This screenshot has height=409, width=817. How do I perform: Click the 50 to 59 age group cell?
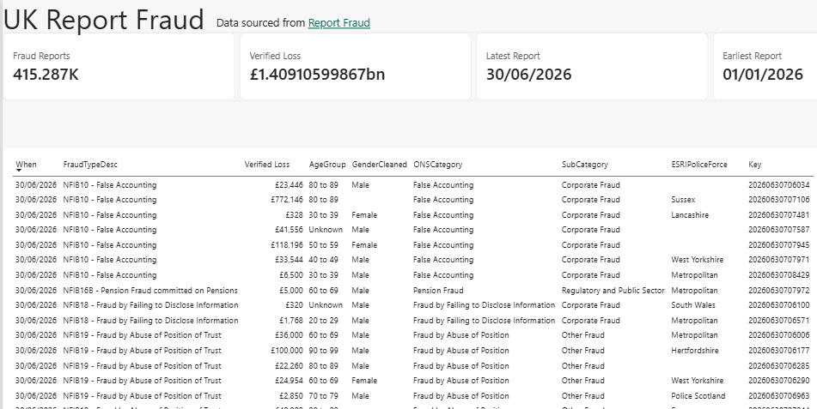(323, 245)
